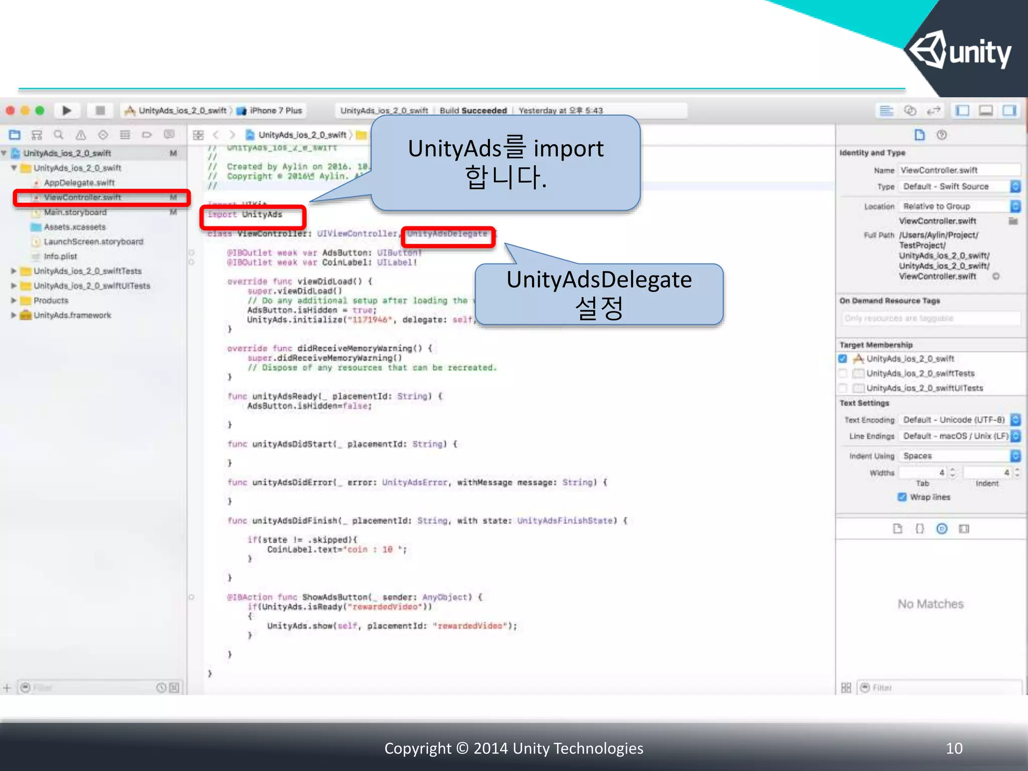Stop the running build
1028x771 pixels.
tap(100, 110)
